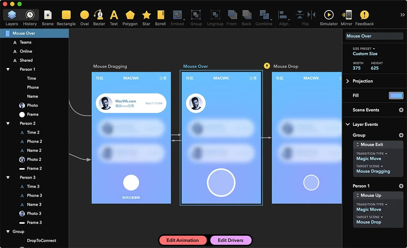
Task: Open the Fill color swatch
Action: [x=396, y=95]
